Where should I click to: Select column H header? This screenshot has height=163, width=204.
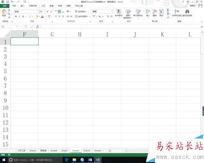pyautogui.click(x=80, y=34)
